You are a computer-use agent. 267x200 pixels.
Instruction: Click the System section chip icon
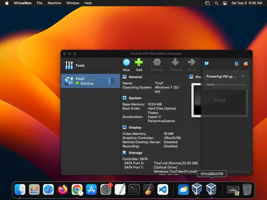tap(124, 98)
